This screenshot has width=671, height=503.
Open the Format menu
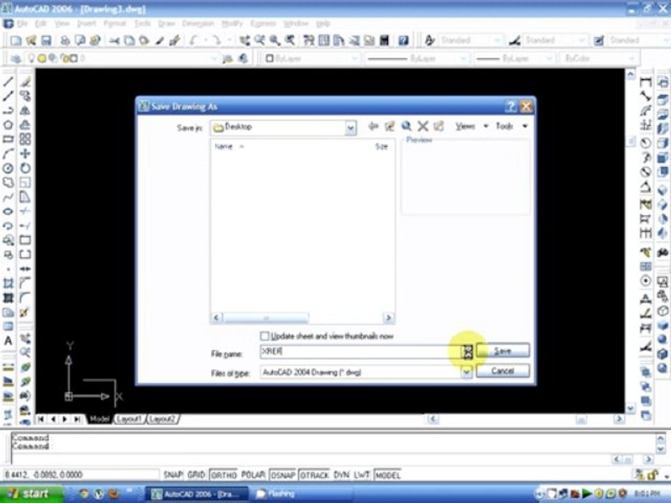point(115,23)
